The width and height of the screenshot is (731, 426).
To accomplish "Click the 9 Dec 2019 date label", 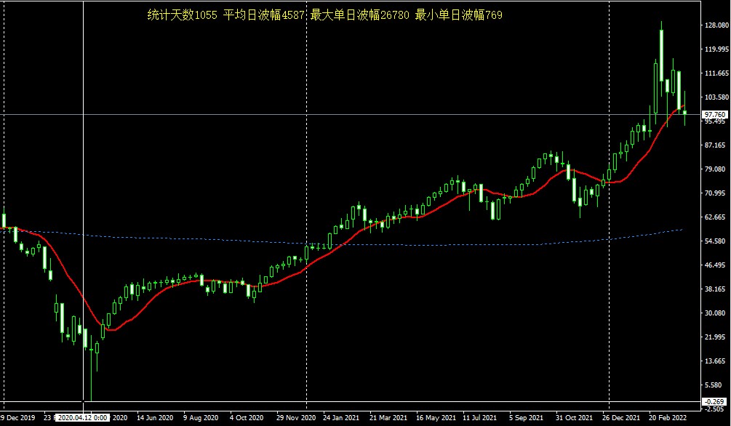I will tap(17, 418).
